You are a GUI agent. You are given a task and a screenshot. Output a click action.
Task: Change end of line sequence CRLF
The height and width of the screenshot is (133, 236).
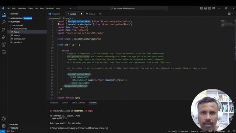tap(210, 132)
